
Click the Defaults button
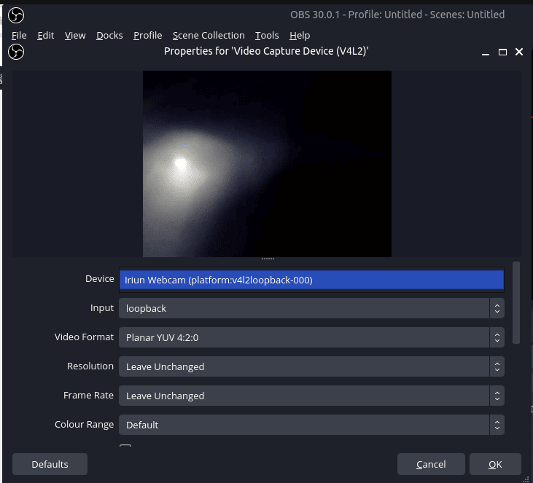coord(50,464)
